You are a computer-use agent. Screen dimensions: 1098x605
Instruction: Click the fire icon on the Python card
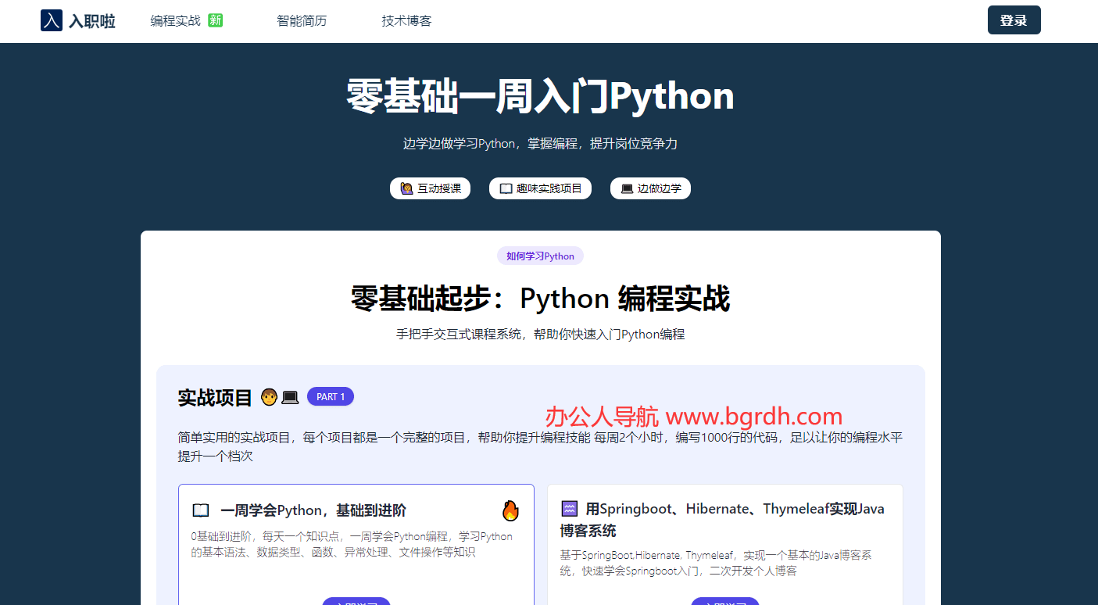(510, 510)
